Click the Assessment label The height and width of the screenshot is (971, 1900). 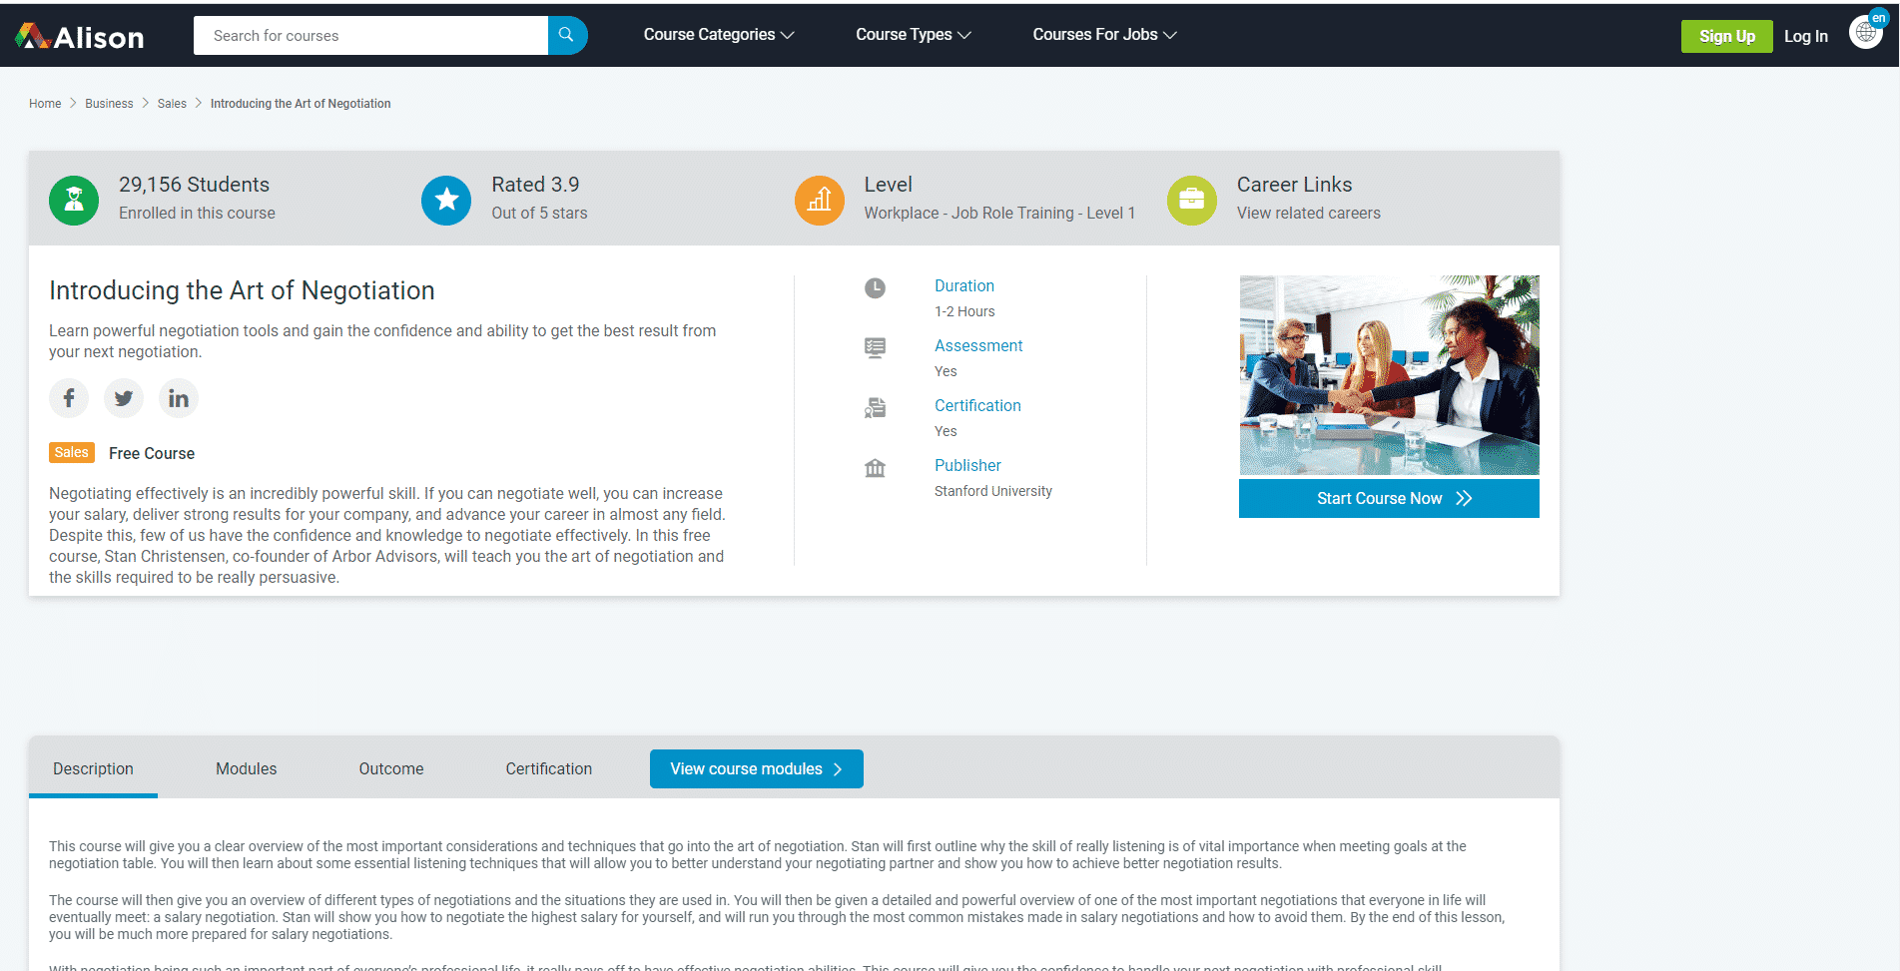click(978, 345)
